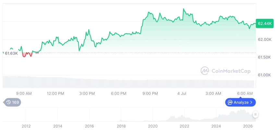The height and width of the screenshot is (130, 279).
Task: Click the chevron arrow on Analyze button
Action: pos(251,102)
